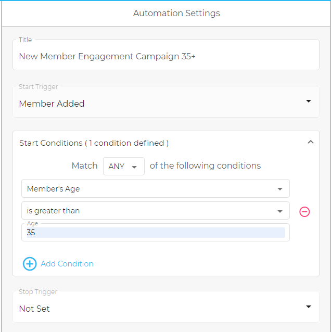Click arrow on Member's Age dropdown
Image resolution: width=331 pixels, height=332 pixels.
point(280,189)
